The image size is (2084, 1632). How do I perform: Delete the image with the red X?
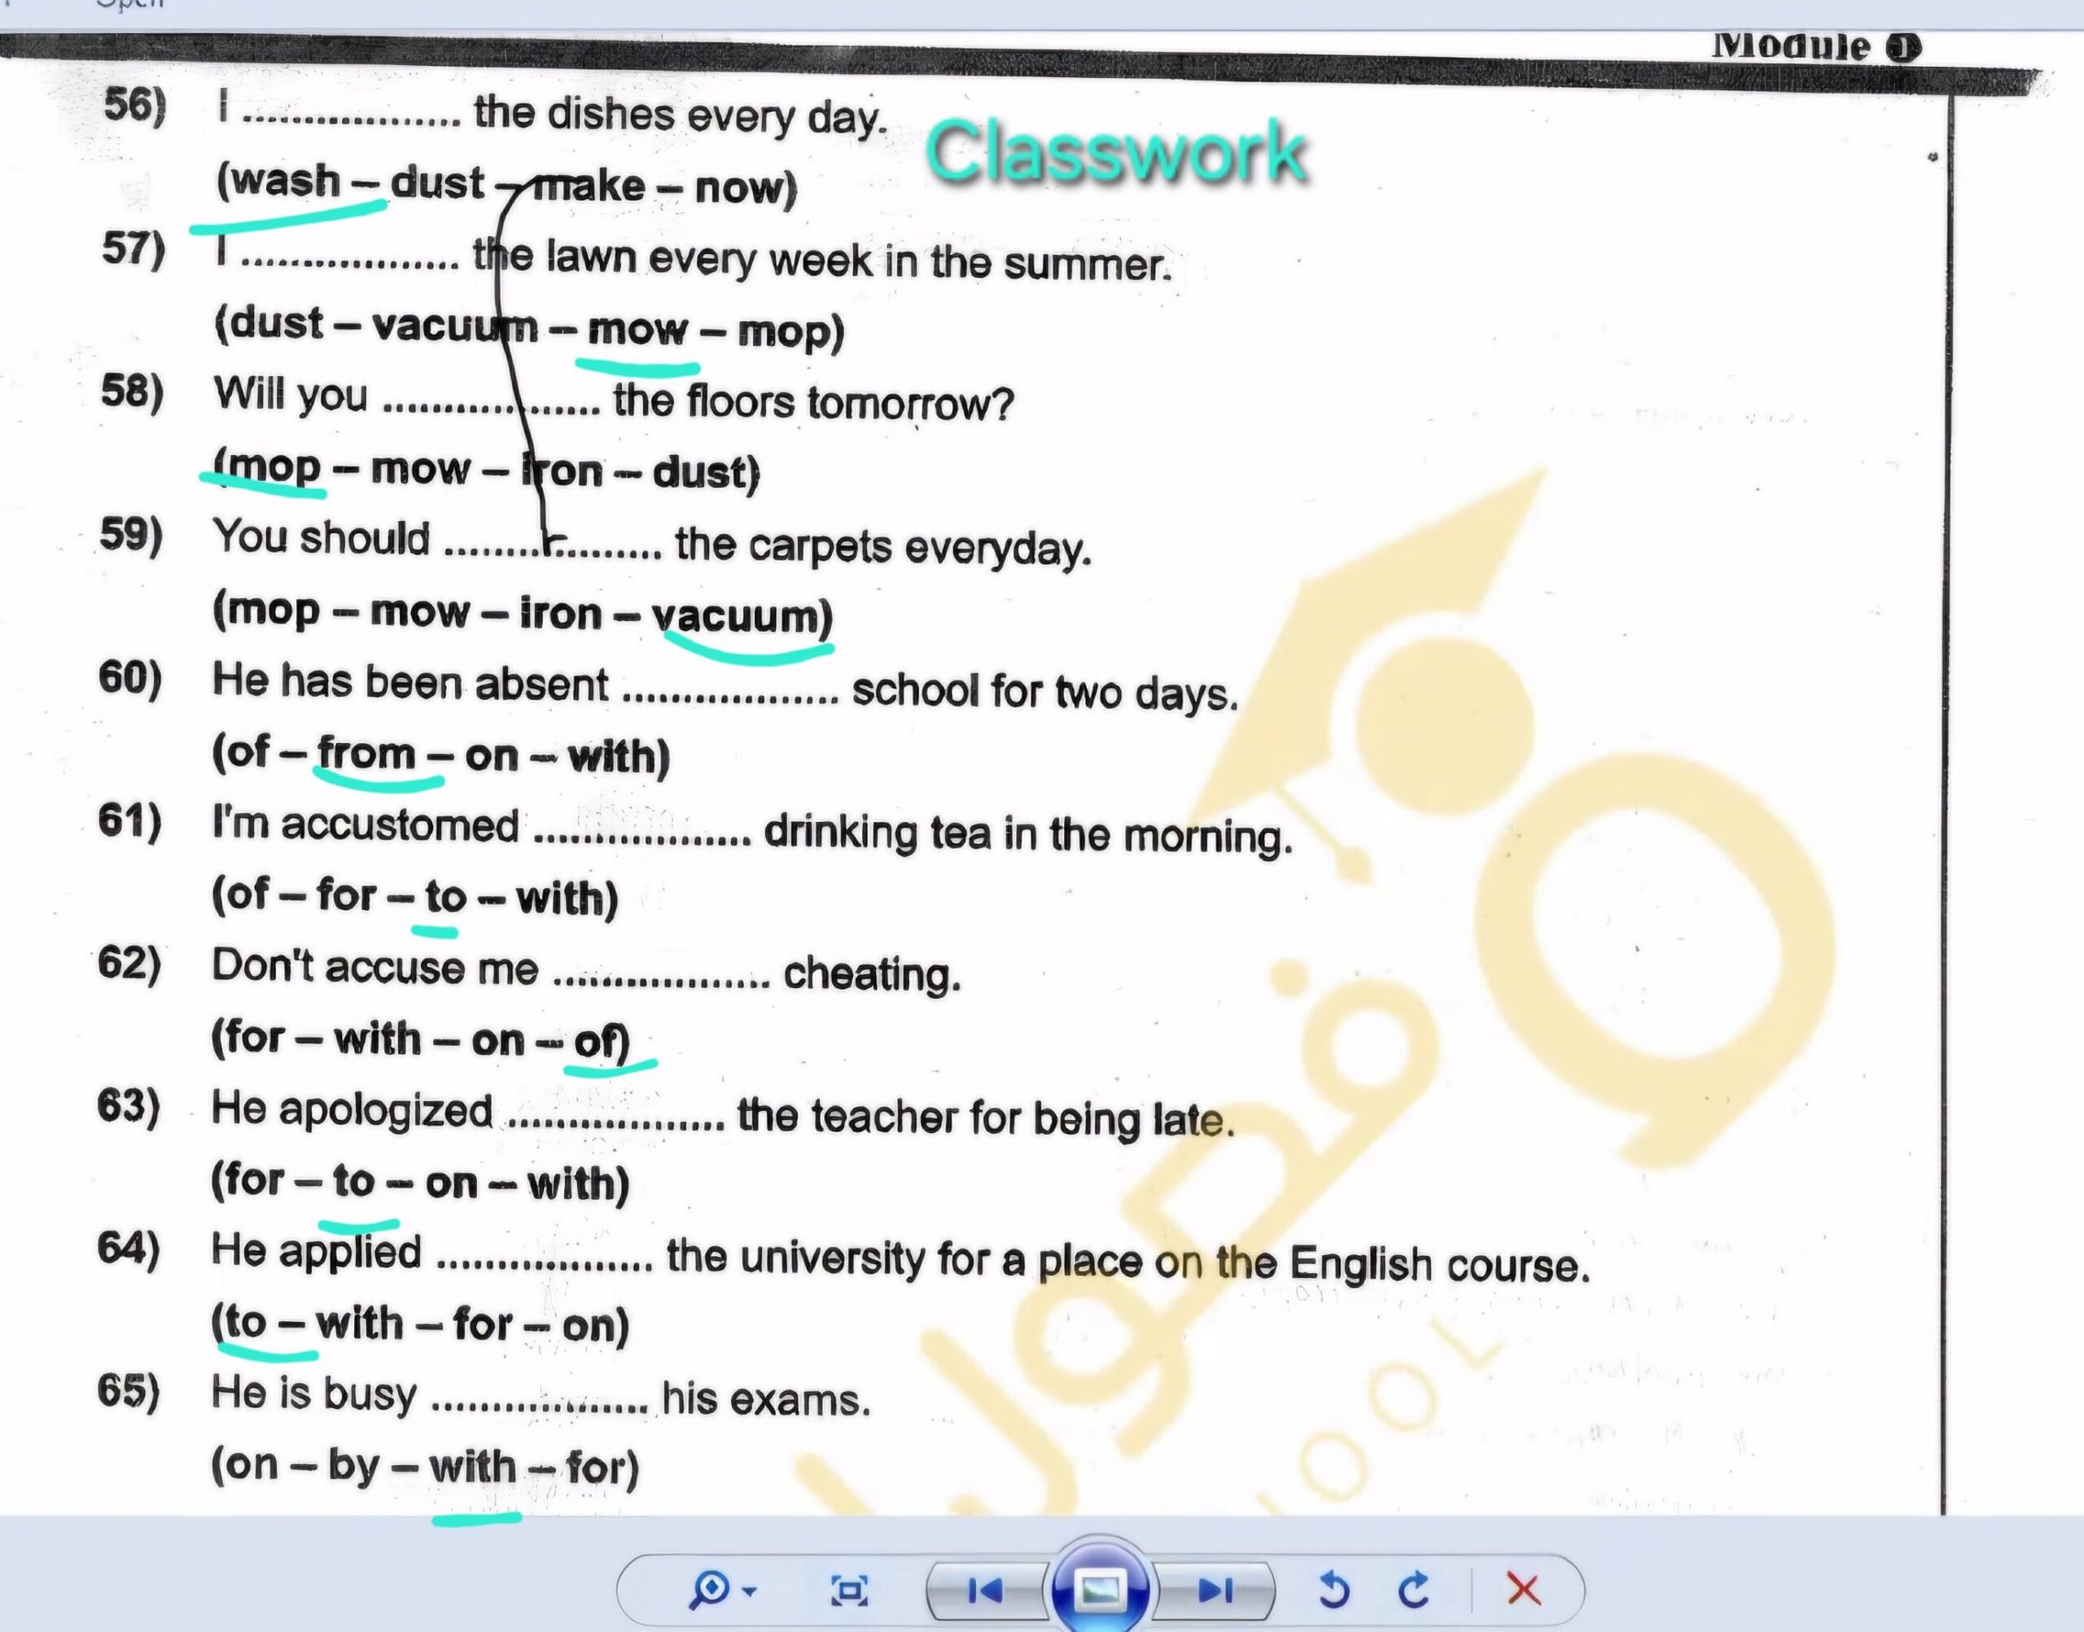pos(1523,1591)
